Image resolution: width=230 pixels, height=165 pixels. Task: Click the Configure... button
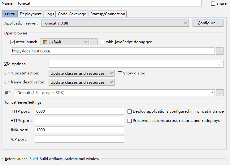click(x=208, y=23)
